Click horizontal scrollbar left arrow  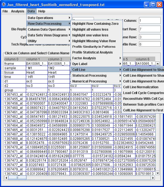point(6,178)
